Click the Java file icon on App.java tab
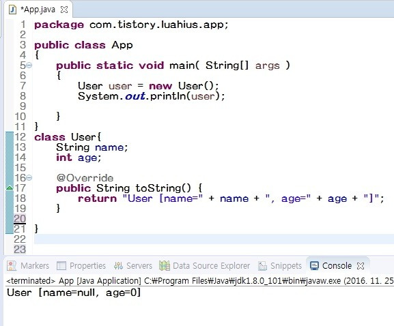The width and height of the screenshot is (394, 326). (x=12, y=10)
